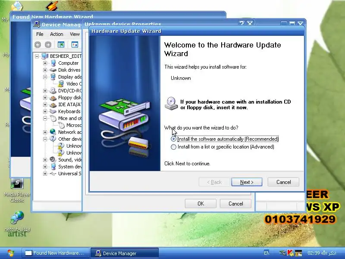
Task: Select Install the software automatically option
Action: click(174, 139)
